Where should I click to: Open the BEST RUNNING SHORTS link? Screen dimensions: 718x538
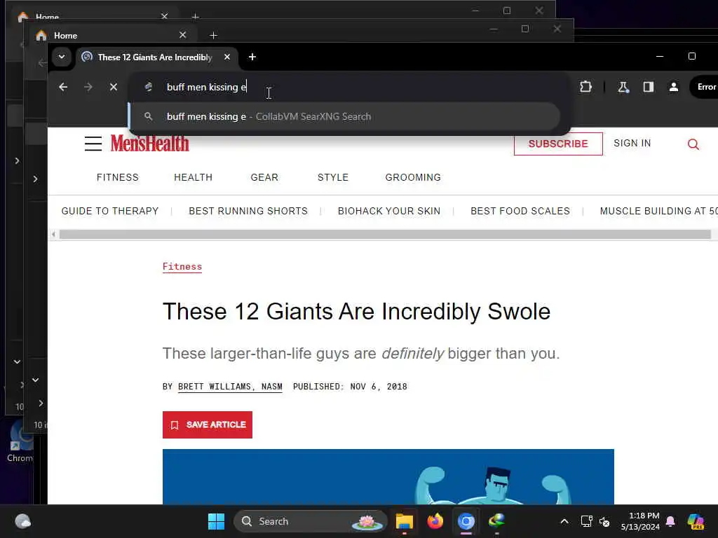pos(248,211)
